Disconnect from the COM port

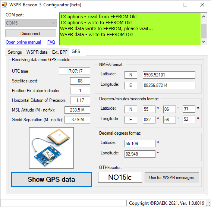point(31,33)
